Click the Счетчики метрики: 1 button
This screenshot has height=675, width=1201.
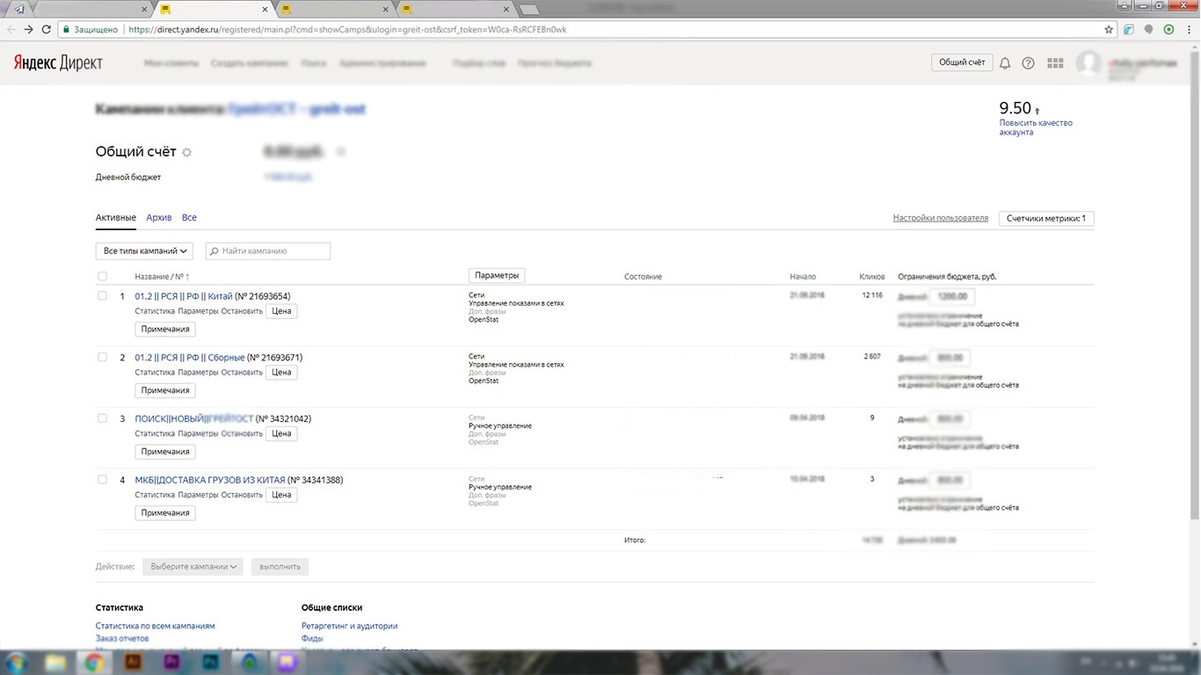click(x=1046, y=219)
